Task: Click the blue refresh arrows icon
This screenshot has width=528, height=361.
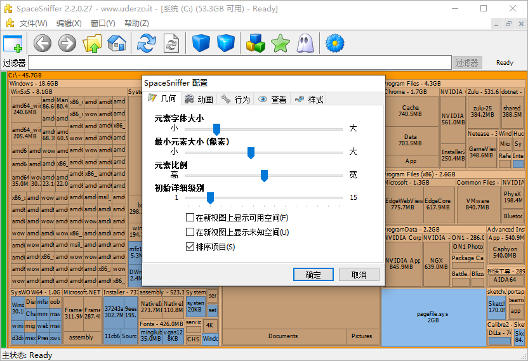Action: click(146, 43)
